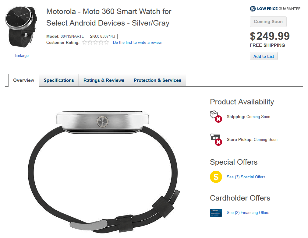Open the Ratings & Reviews tab
Screen dimensions: 308x238
(104, 80)
